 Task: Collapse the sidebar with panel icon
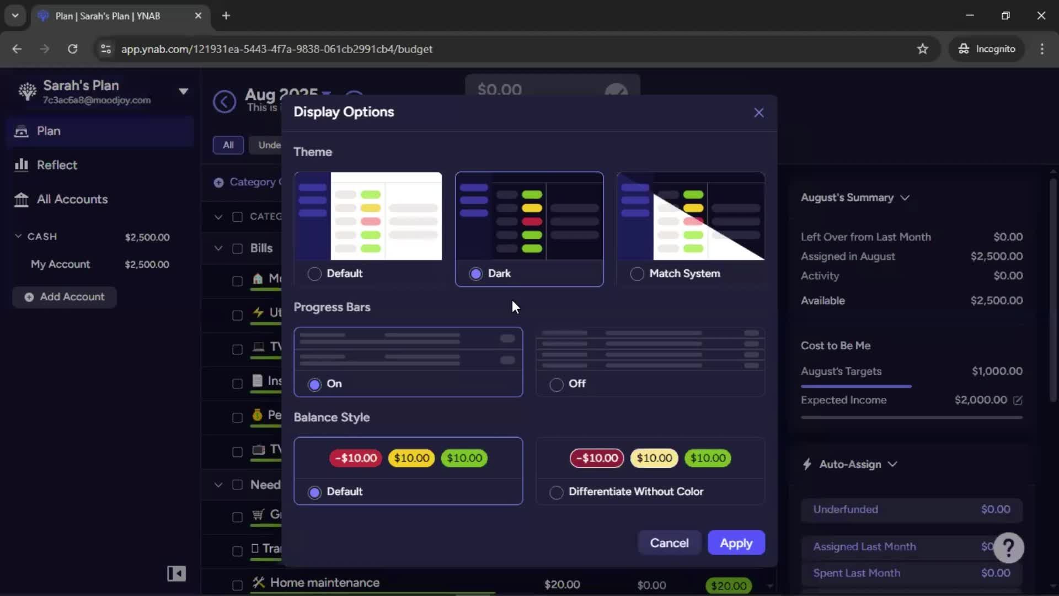176,574
